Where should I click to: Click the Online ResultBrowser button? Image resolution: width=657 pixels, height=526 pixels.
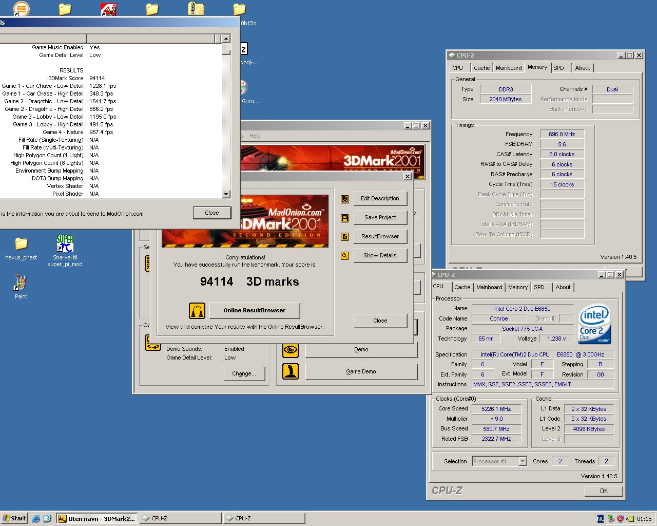click(x=254, y=311)
